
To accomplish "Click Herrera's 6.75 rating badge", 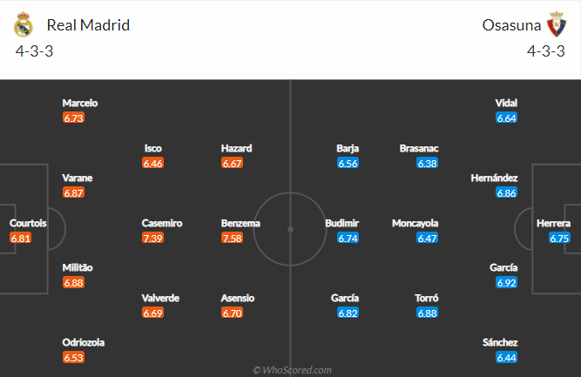I will click(559, 238).
